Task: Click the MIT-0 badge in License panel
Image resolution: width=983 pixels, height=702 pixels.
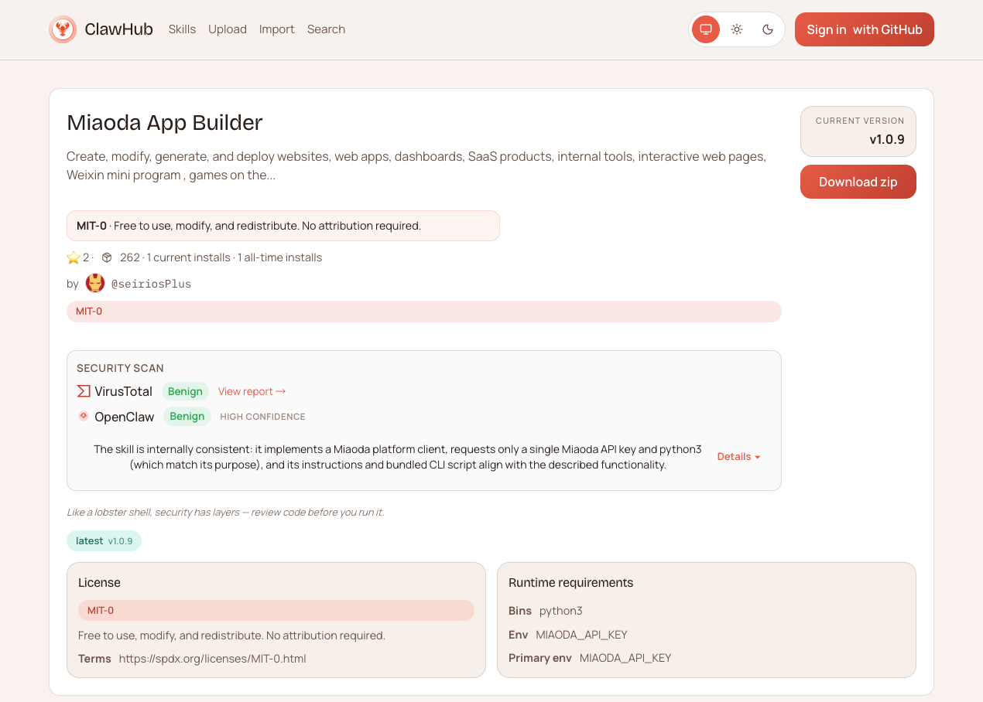Action: (101, 610)
